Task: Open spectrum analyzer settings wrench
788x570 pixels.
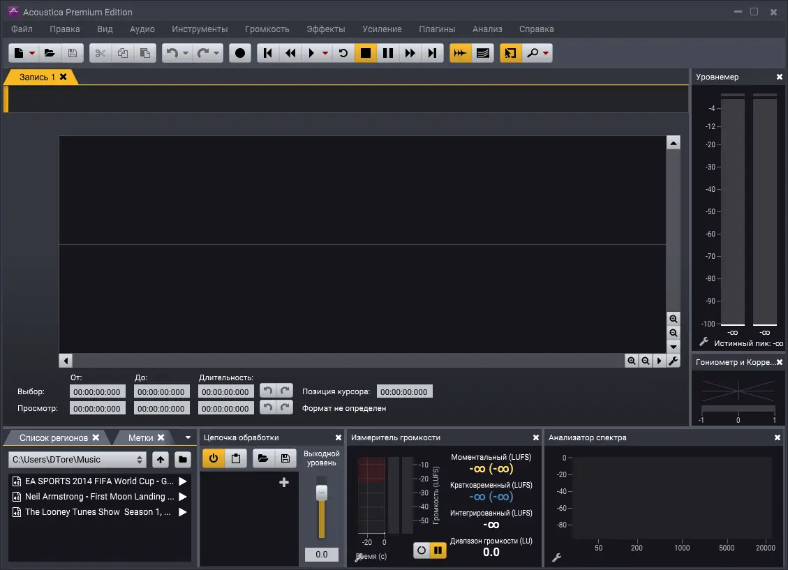Action: [556, 557]
